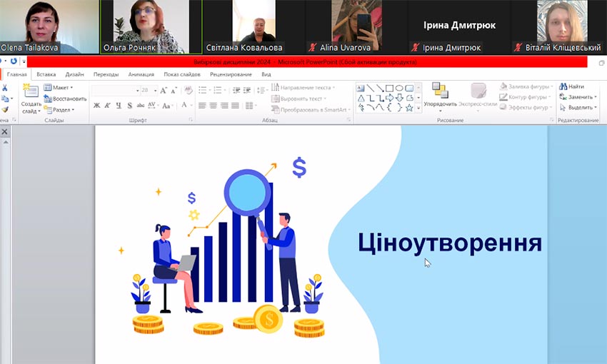This screenshot has height=364, width=607.
Task: Open the Главная ribbon tab
Action: pos(17,74)
